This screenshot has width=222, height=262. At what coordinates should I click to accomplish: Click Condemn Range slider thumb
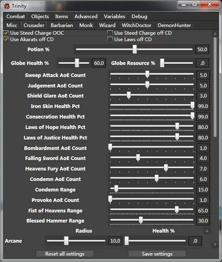point(116,189)
